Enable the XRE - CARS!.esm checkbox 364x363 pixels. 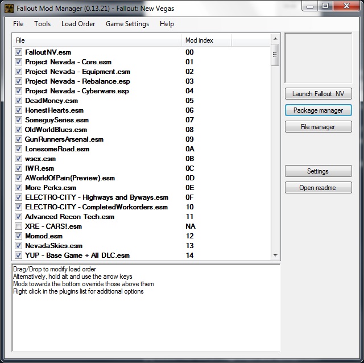point(18,226)
